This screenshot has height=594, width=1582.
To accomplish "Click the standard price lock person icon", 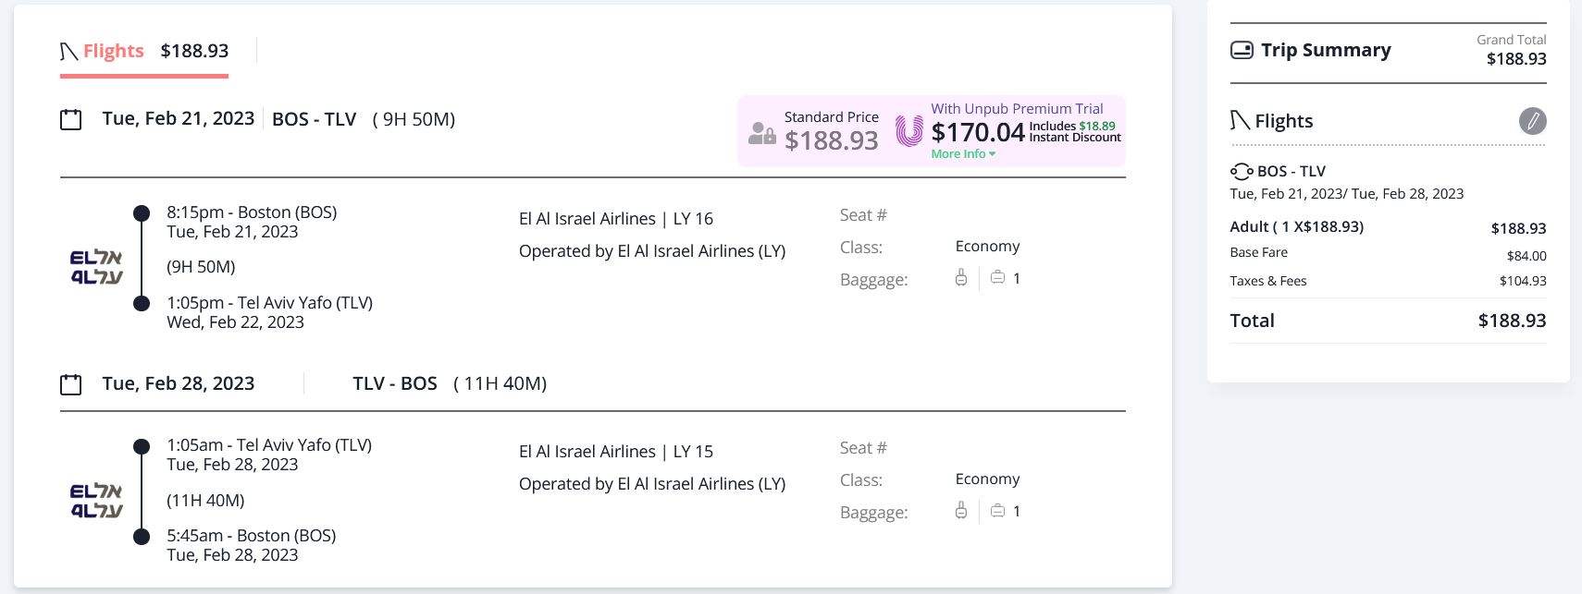I will [761, 133].
